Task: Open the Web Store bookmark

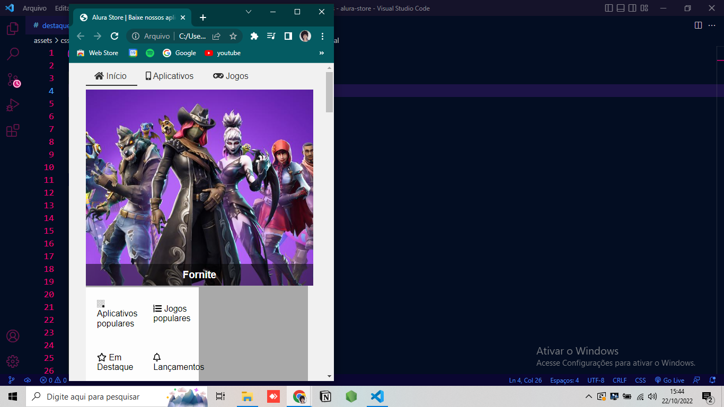Action: pos(98,53)
